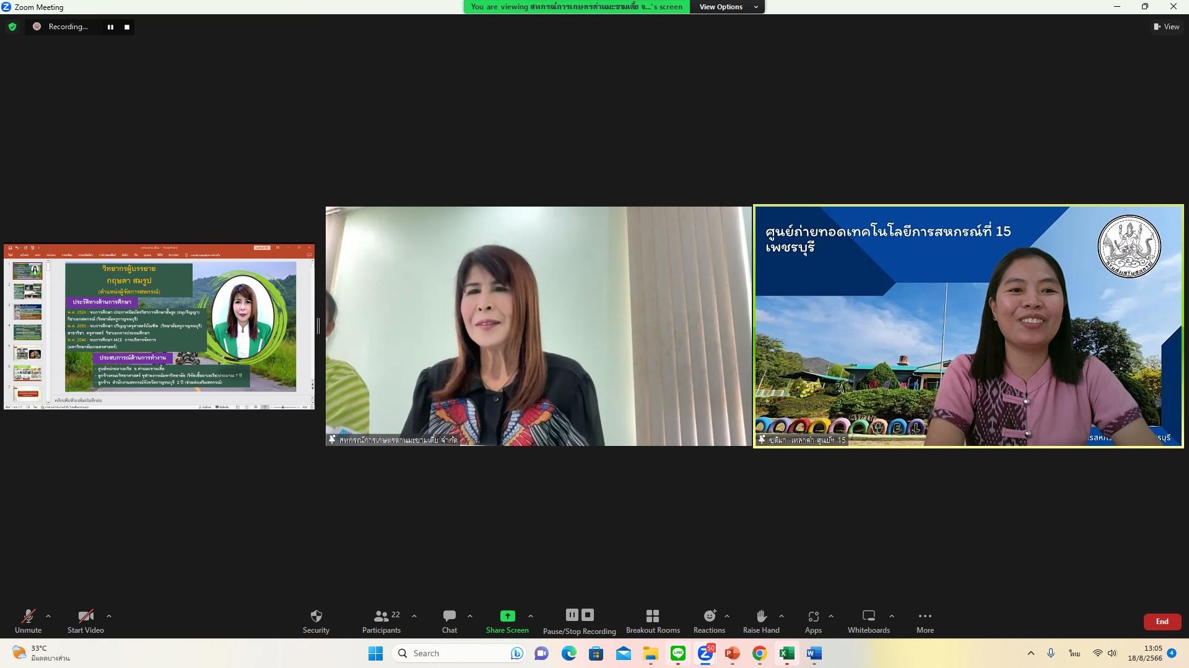Click the Raise Hand icon

coord(761,616)
